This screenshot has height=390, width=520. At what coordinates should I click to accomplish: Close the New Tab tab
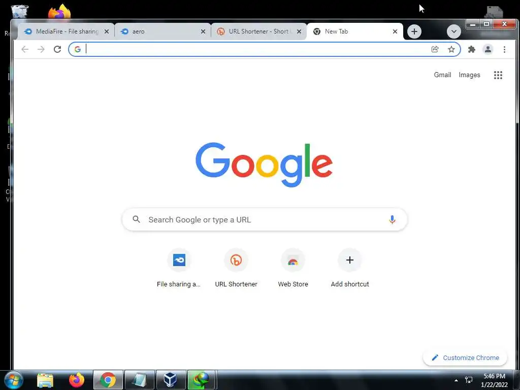coord(395,31)
